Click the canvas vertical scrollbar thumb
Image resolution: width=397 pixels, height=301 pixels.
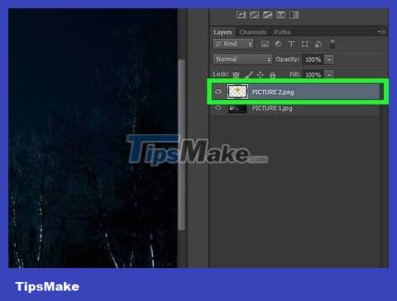[x=181, y=144]
